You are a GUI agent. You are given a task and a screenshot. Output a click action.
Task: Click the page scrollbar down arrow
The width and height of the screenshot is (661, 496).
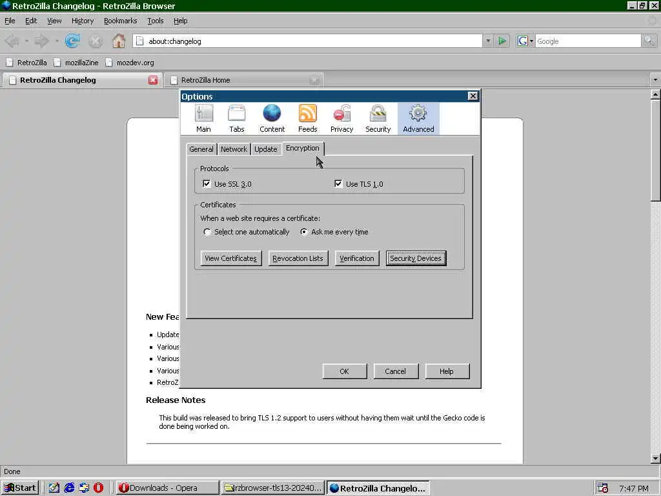point(655,458)
